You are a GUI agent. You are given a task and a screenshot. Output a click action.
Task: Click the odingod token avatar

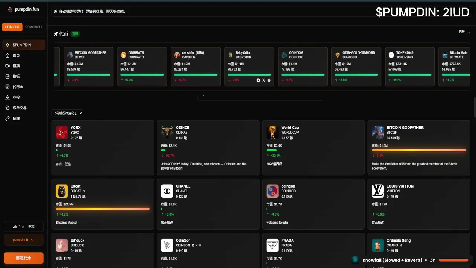click(x=273, y=191)
